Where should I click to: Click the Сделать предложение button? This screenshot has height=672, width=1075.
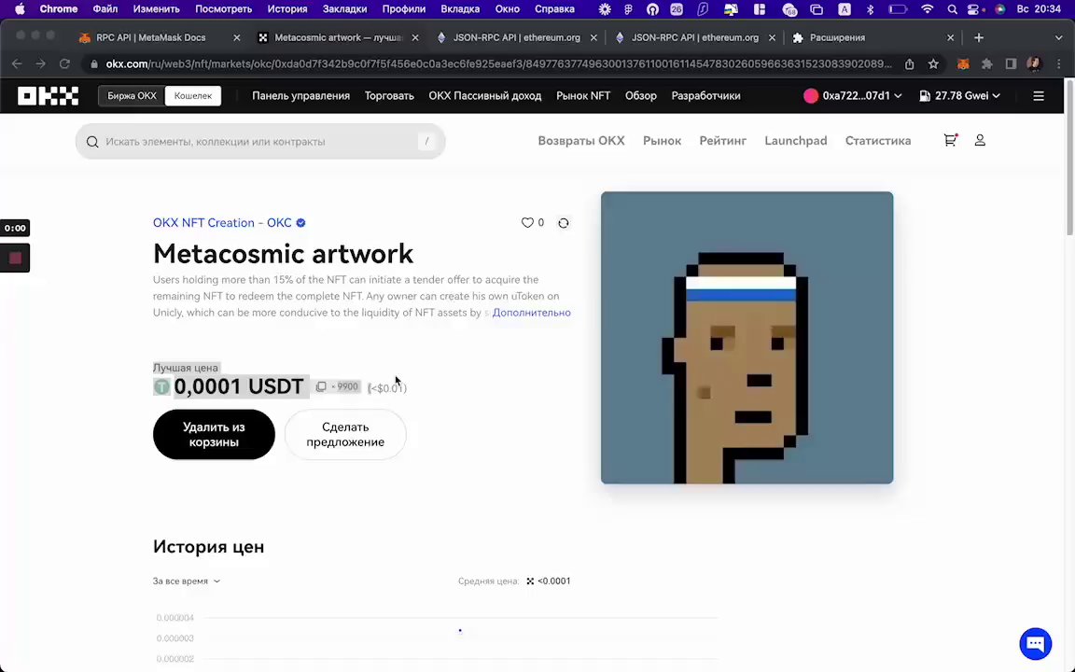(345, 435)
